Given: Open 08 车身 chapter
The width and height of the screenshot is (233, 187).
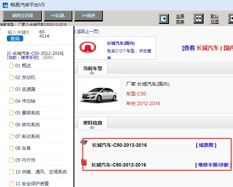Looking at the screenshot, I should (23, 148).
